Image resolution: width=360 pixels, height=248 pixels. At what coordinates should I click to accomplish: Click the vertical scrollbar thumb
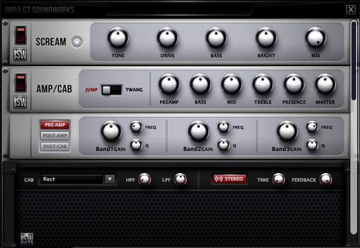pos(354,60)
